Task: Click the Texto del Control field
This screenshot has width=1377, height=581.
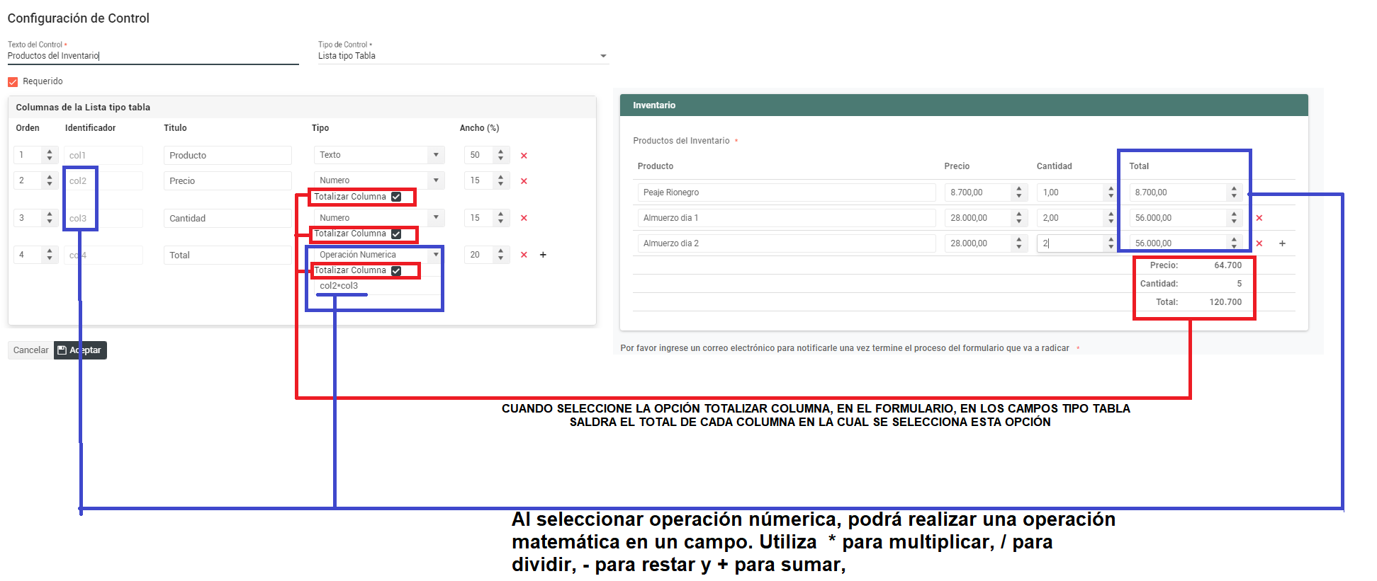Action: point(152,56)
